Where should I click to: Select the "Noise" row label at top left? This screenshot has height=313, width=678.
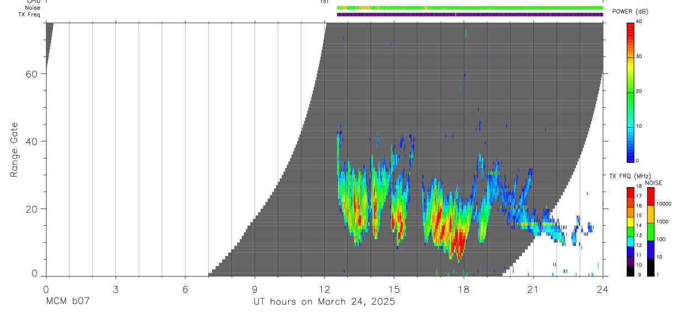(x=33, y=8)
